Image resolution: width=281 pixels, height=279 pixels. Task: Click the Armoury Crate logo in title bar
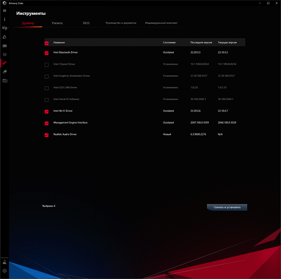[x=5, y=3]
